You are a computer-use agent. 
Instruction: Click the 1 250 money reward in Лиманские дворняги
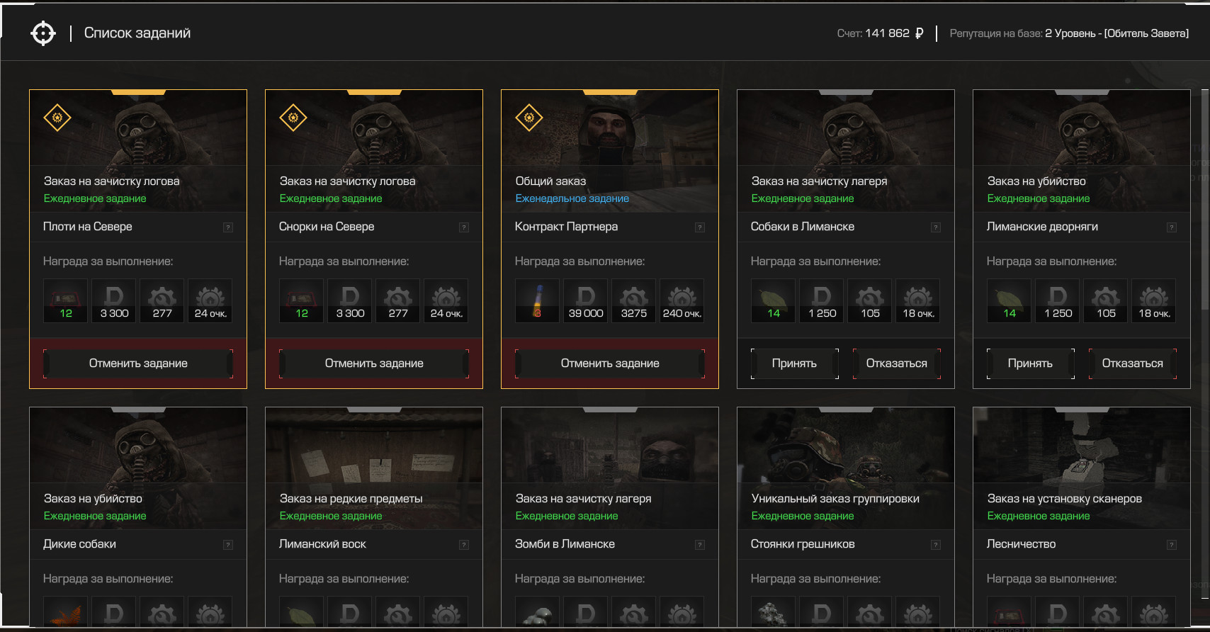tap(1058, 301)
